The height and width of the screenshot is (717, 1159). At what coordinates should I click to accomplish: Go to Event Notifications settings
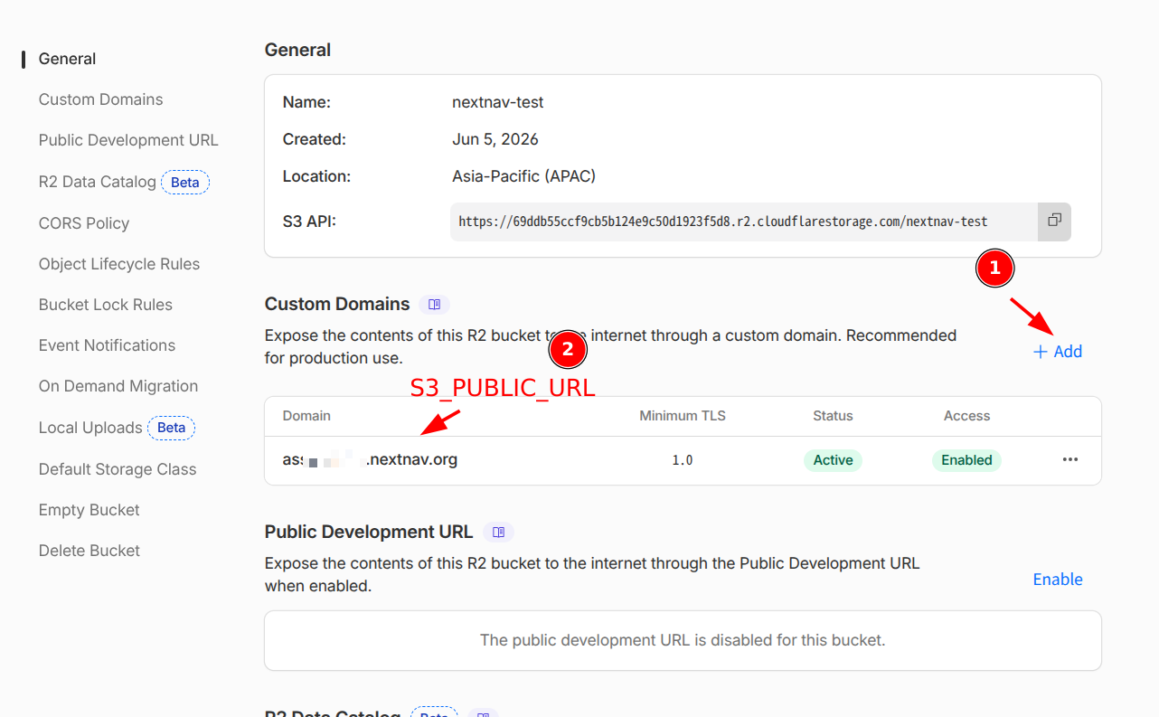[x=107, y=345]
